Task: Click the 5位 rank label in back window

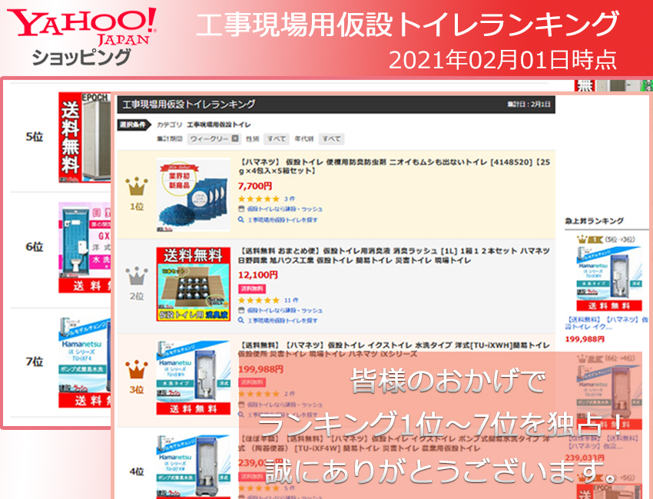Action: click(35, 137)
